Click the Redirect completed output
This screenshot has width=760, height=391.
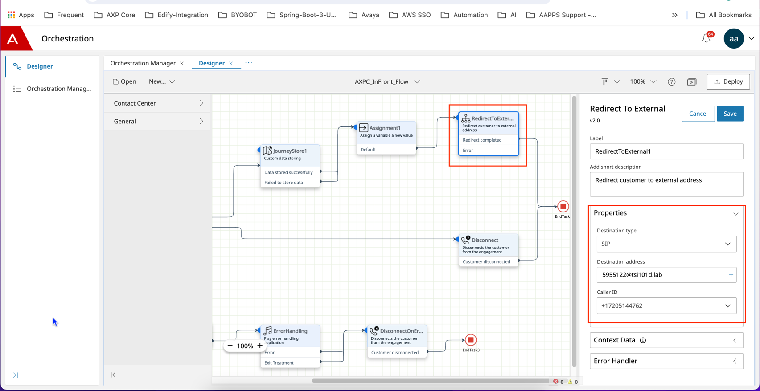click(x=489, y=140)
